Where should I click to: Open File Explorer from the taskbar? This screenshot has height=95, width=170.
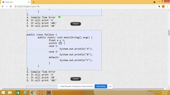pos(10,93)
